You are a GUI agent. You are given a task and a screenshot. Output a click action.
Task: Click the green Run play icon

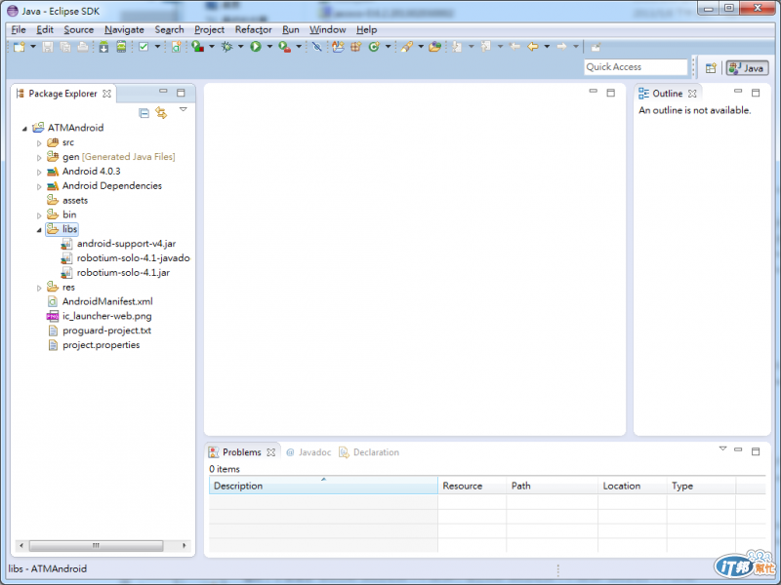point(256,47)
